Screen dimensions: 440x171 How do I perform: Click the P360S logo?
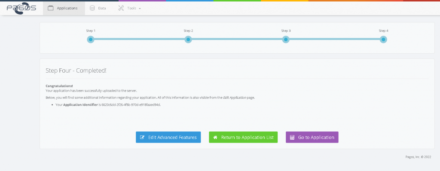point(21,8)
